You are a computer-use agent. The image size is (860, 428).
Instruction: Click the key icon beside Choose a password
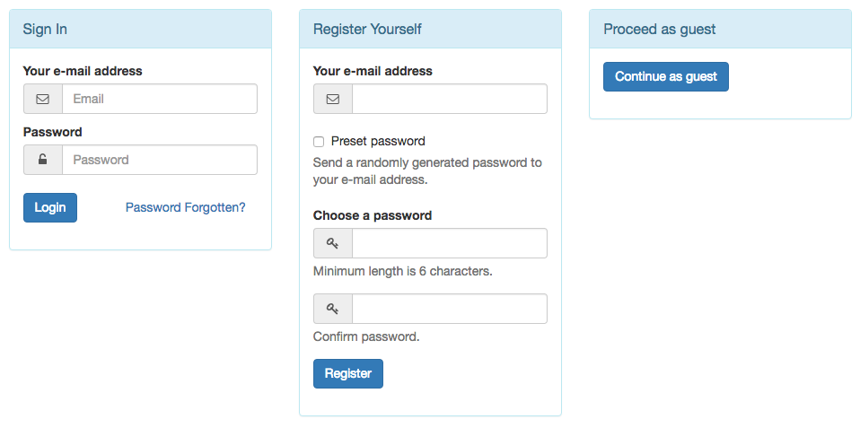tap(333, 243)
